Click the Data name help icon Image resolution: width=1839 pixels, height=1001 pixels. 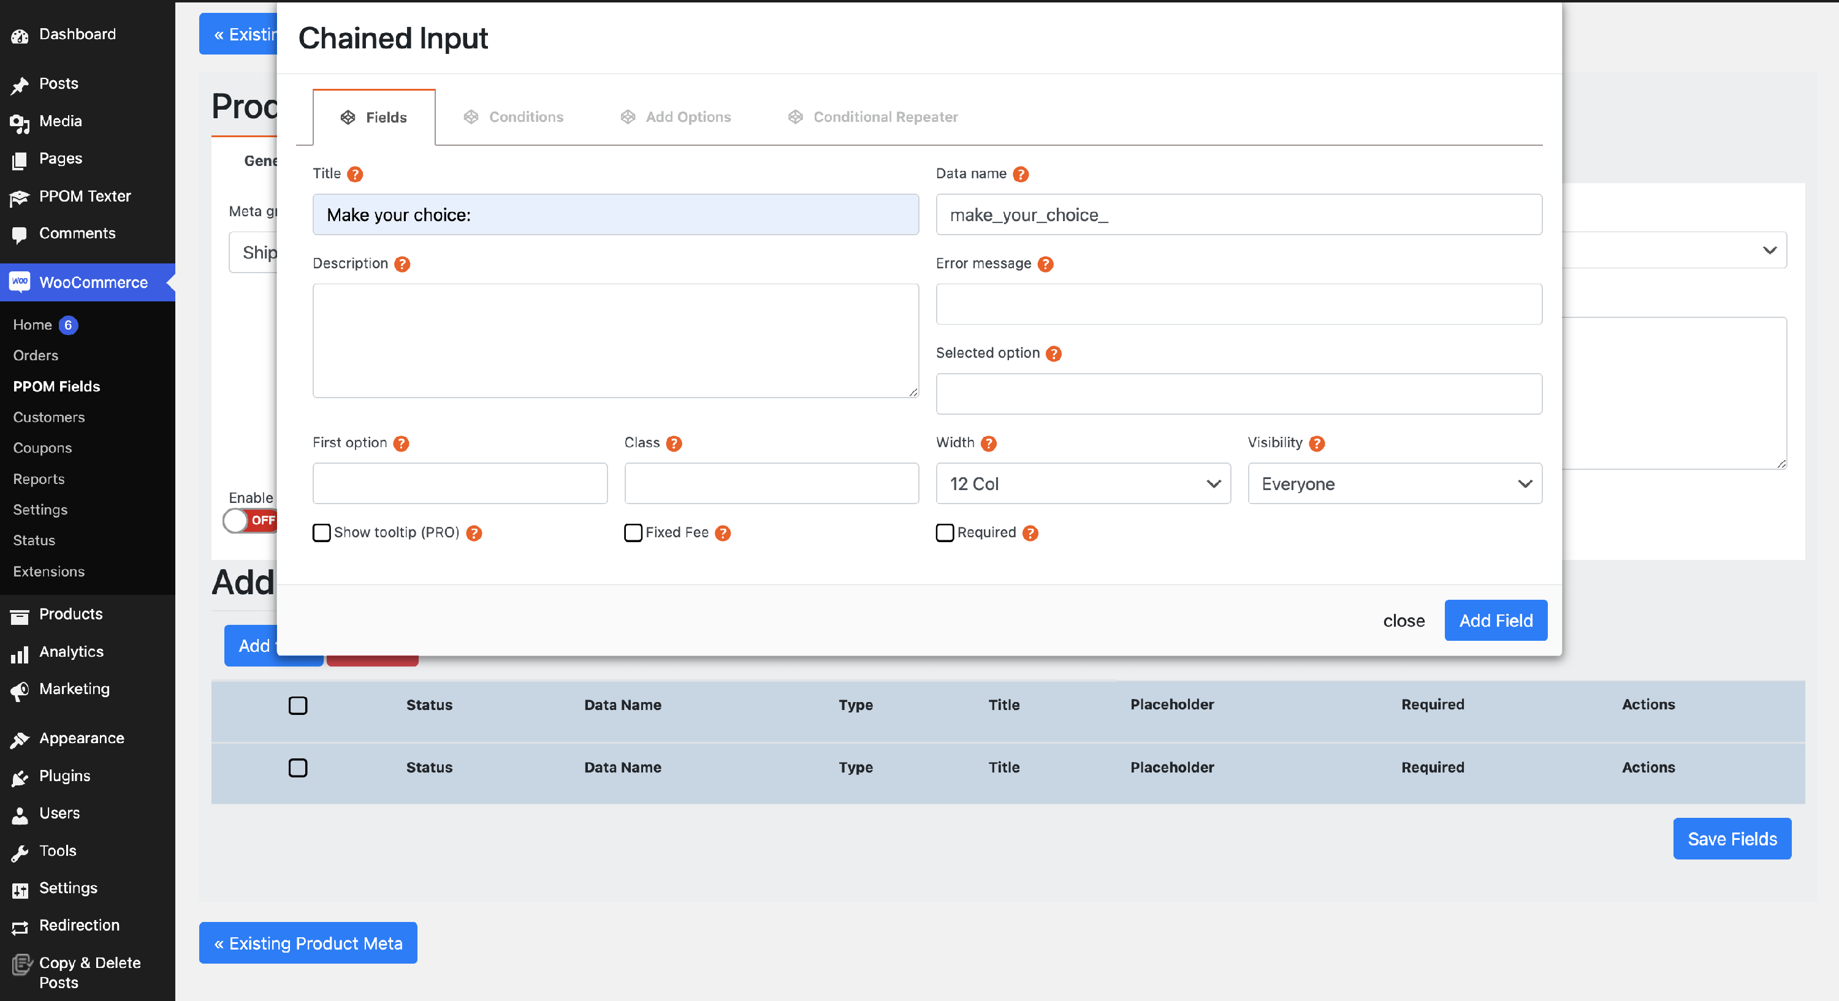tap(1021, 174)
